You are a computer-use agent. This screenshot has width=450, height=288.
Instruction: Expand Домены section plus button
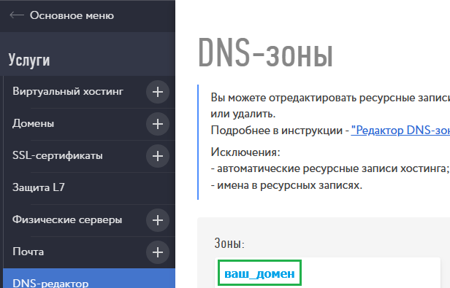pyautogui.click(x=158, y=124)
